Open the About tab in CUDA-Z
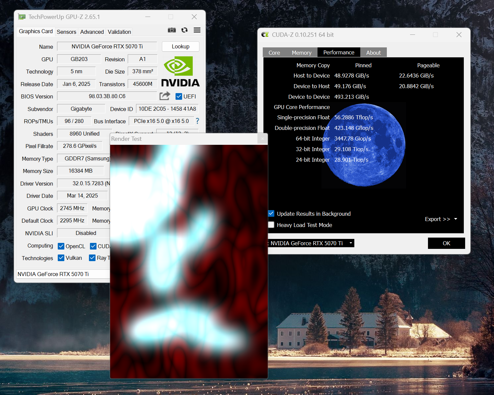 [374, 53]
